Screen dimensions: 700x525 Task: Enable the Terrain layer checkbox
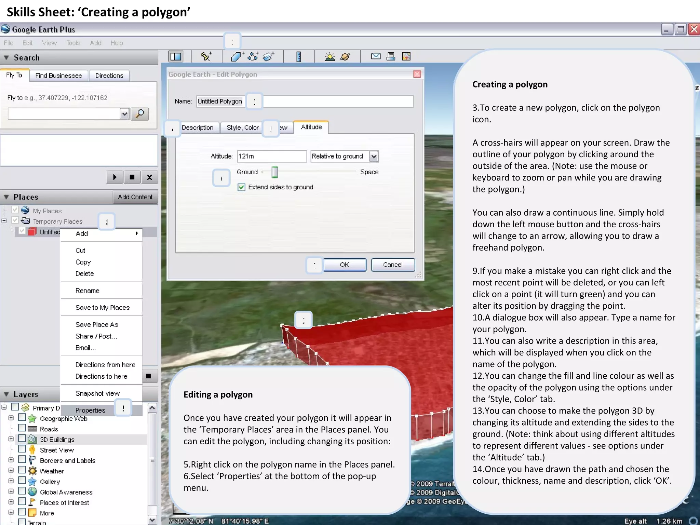[22, 522]
